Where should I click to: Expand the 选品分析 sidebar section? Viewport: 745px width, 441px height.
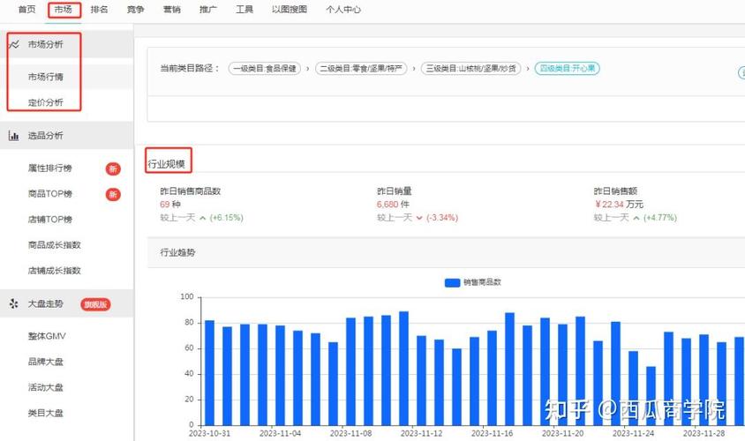(66, 136)
